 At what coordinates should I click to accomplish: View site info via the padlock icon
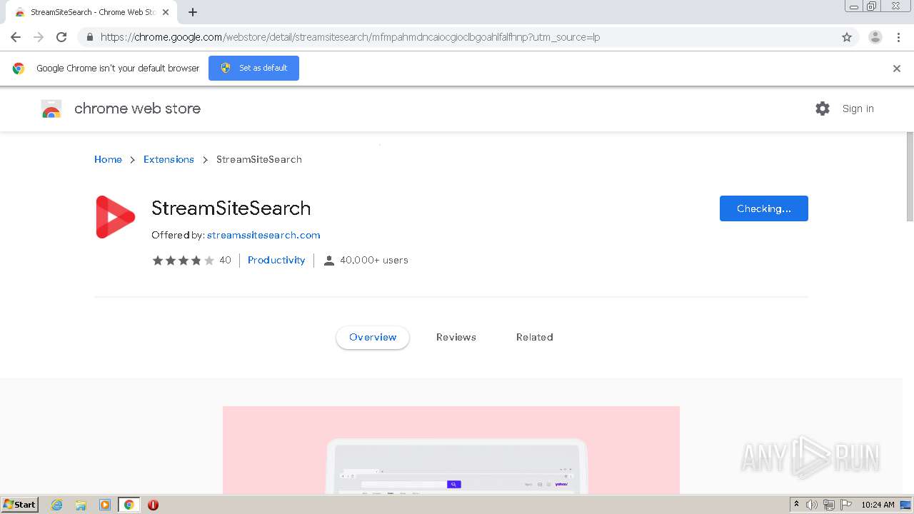click(89, 37)
